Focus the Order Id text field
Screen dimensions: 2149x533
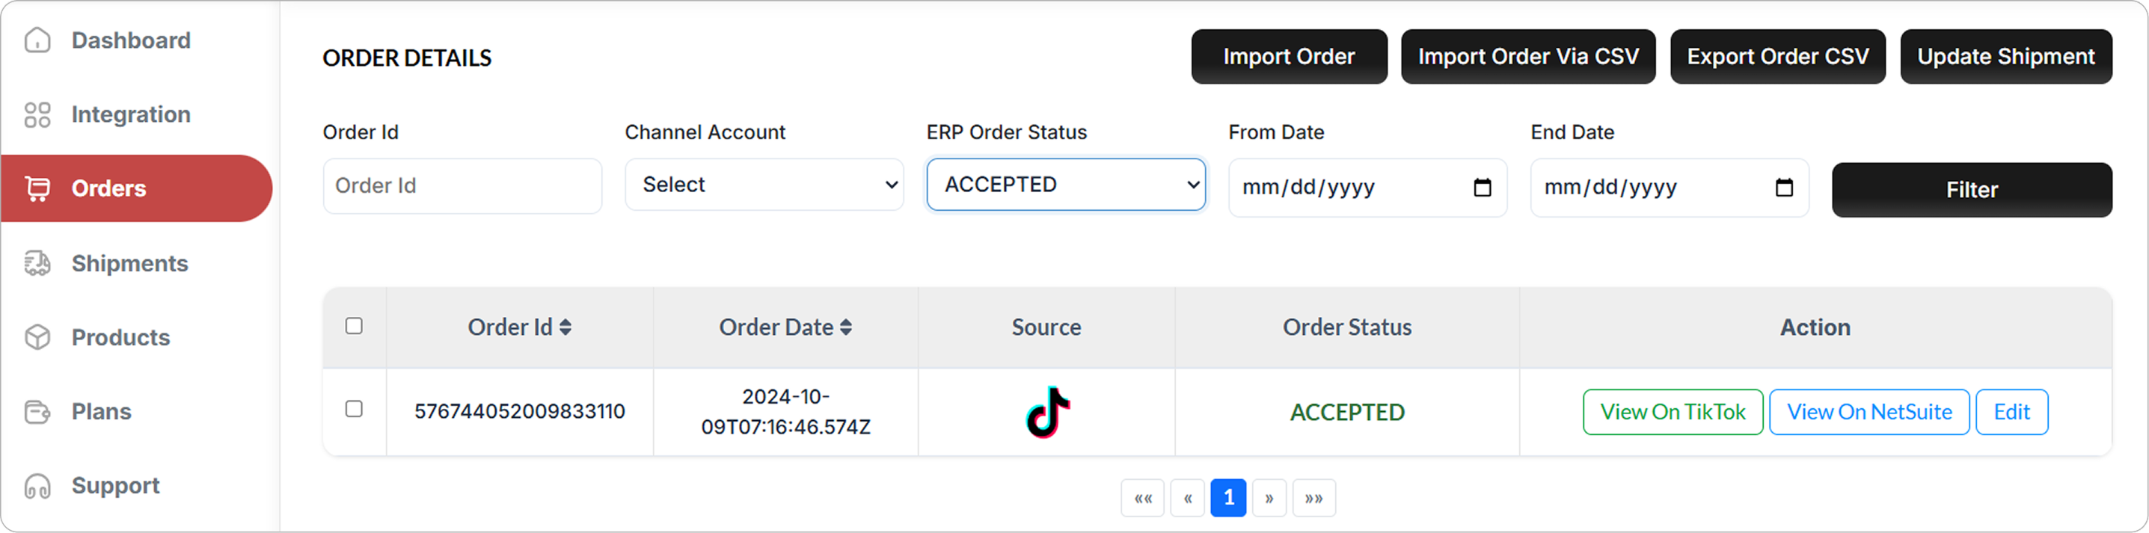pos(462,186)
